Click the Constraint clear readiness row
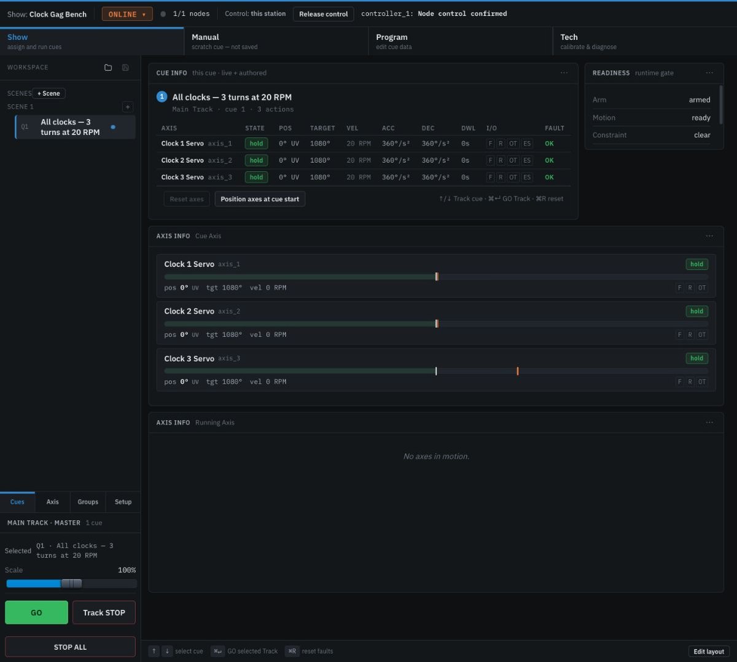 pyautogui.click(x=651, y=135)
